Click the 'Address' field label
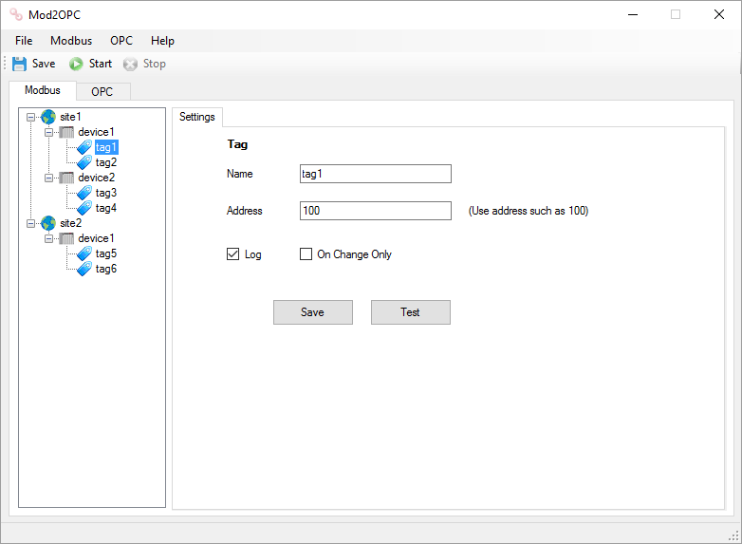Image resolution: width=742 pixels, height=544 pixels. (245, 211)
